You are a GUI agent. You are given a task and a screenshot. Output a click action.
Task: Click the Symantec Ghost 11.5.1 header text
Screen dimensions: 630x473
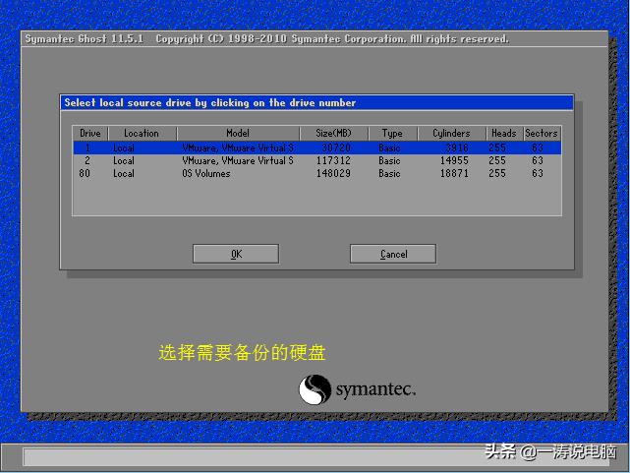85,38
